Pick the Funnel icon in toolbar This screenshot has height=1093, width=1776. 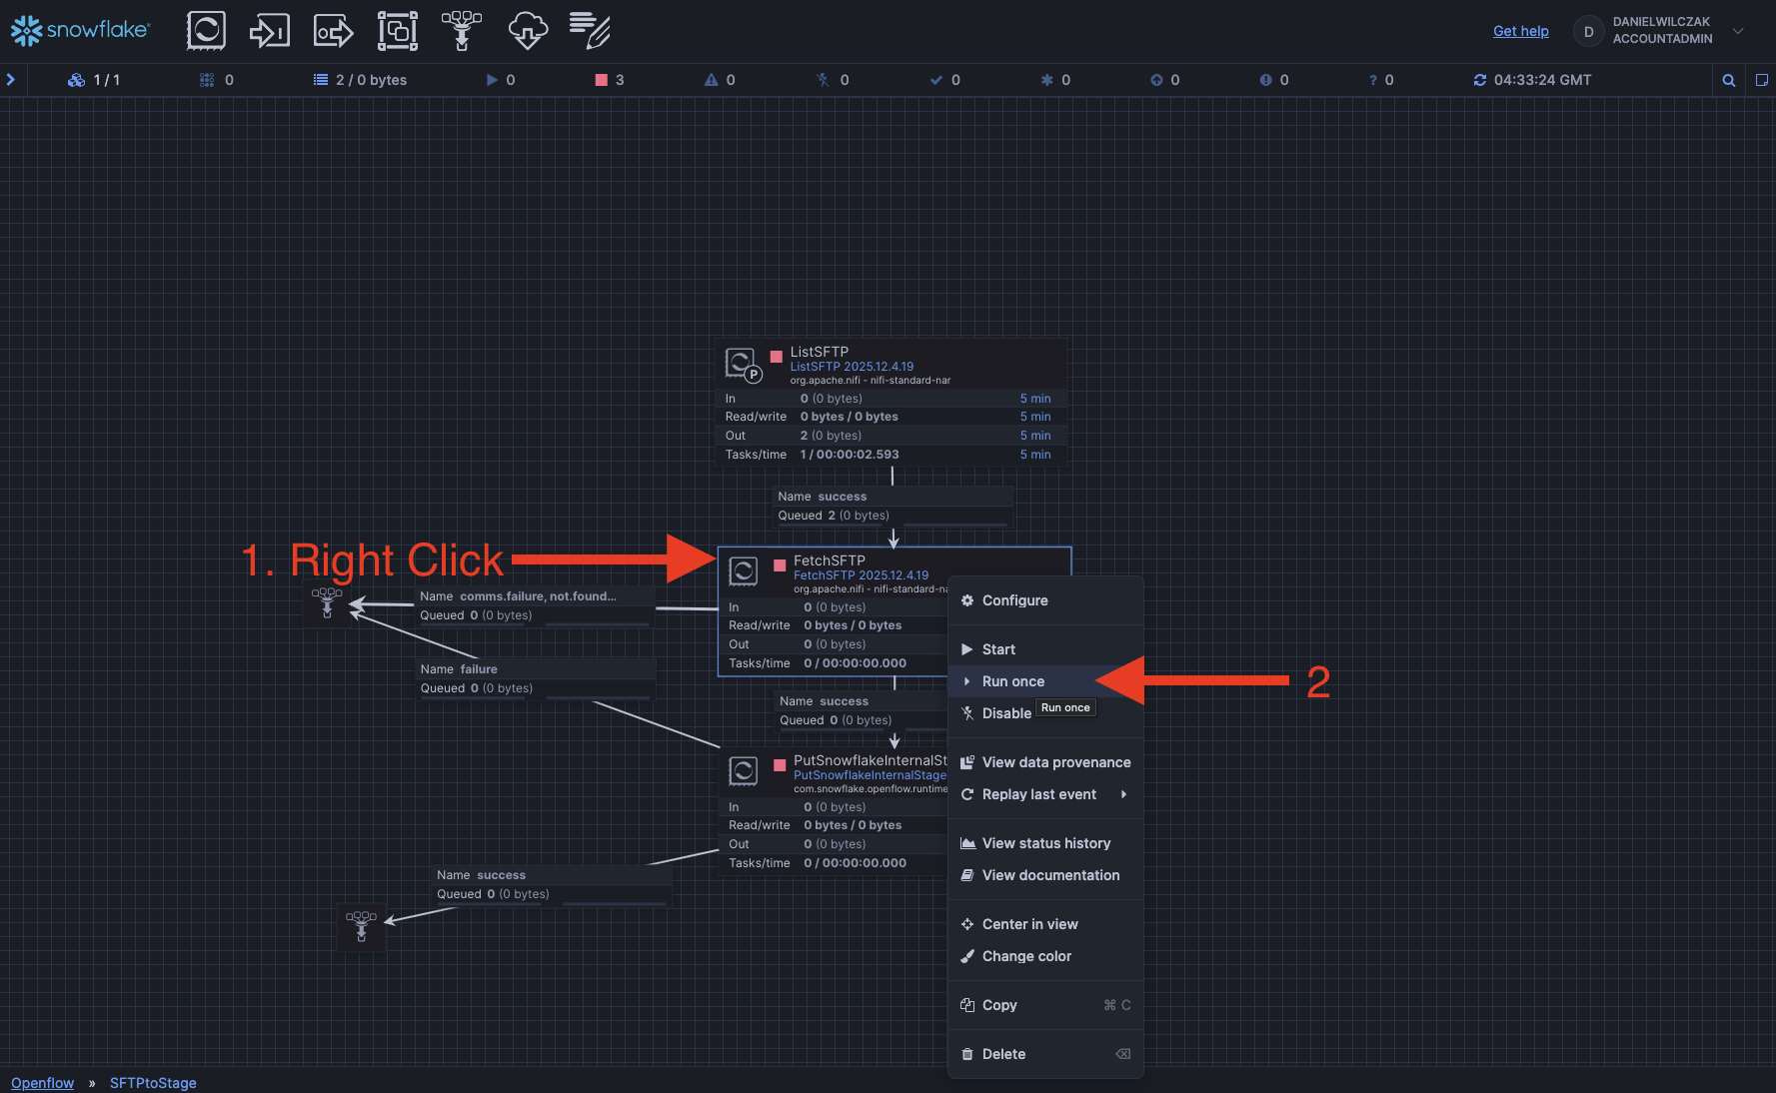pyautogui.click(x=461, y=31)
